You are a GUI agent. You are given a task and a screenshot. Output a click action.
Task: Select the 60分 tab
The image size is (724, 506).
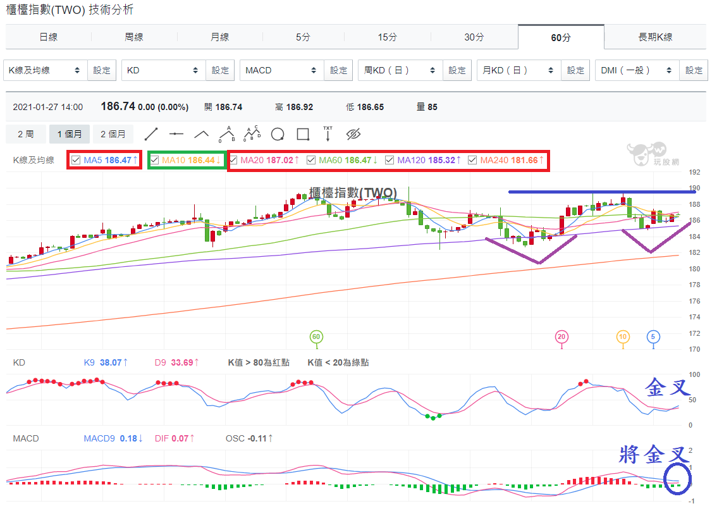(x=561, y=37)
